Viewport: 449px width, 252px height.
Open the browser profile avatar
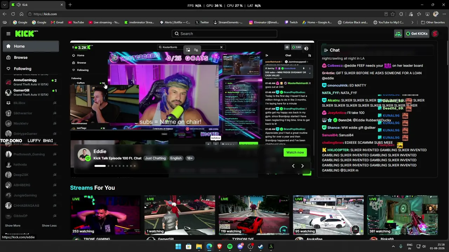[x=436, y=14]
